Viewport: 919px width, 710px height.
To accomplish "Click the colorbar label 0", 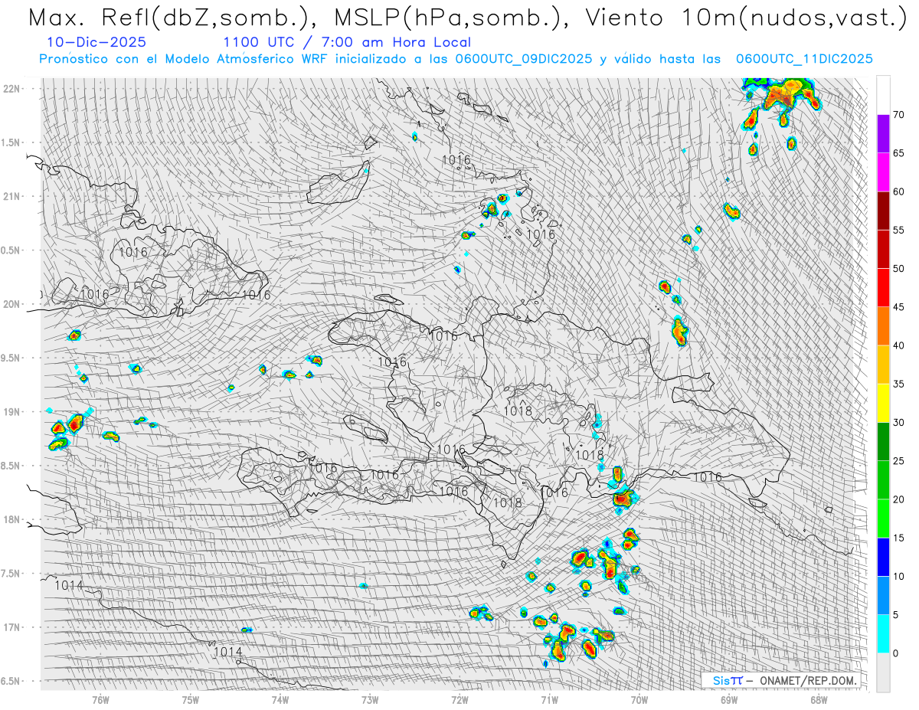I will [895, 653].
